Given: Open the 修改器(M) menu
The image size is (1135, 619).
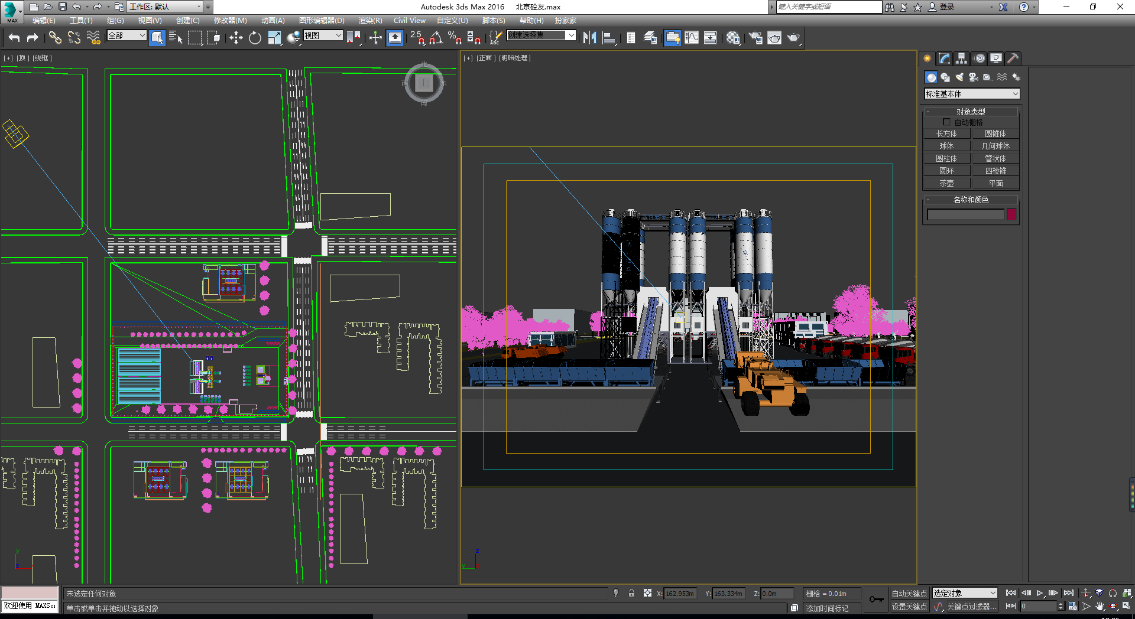Looking at the screenshot, I should coord(230,21).
